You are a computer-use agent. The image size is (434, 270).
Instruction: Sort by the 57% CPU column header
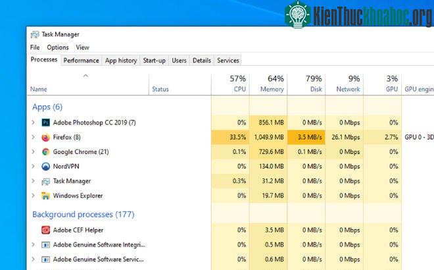[230, 84]
